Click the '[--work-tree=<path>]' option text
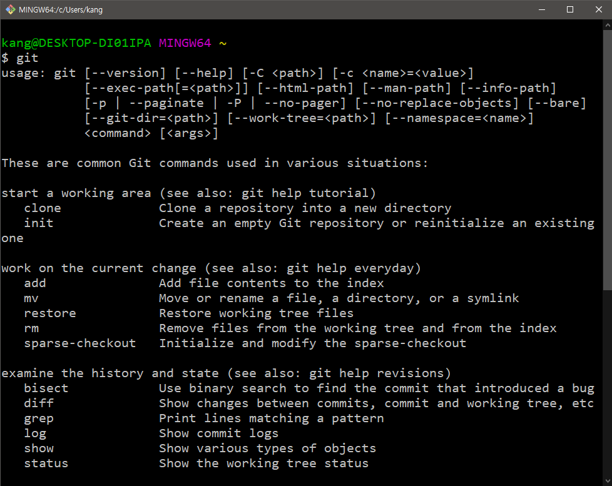The image size is (612, 486). pos(302,118)
